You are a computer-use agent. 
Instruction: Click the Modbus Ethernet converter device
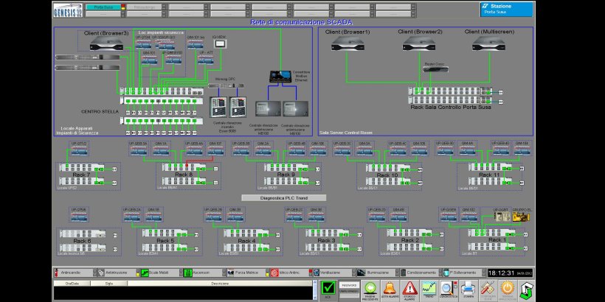[280, 76]
